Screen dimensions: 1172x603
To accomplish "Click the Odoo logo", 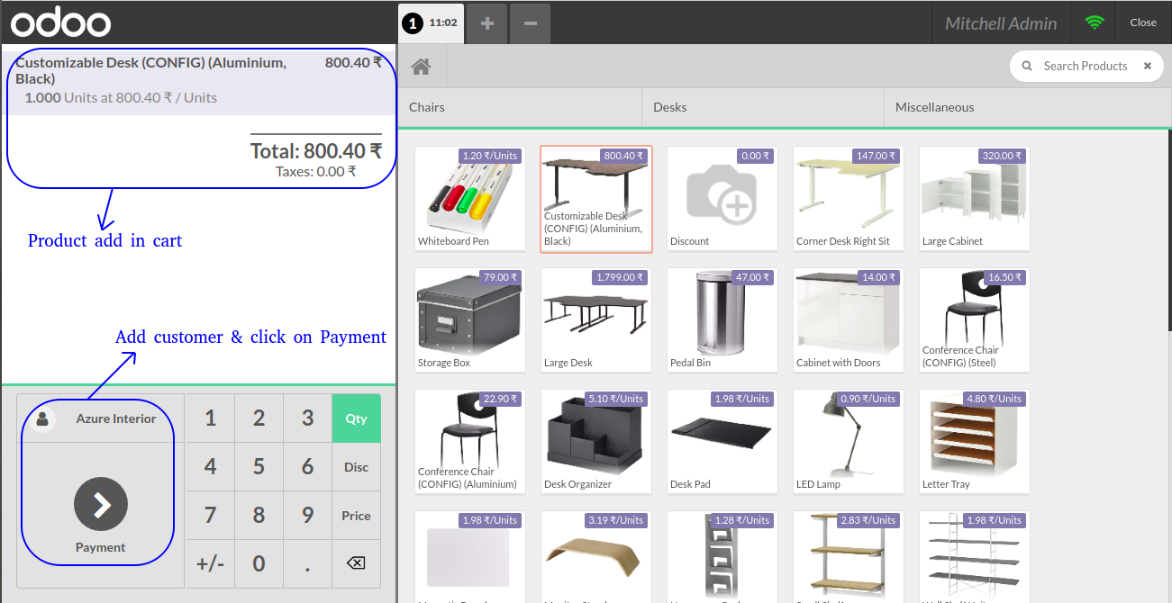I will (x=61, y=23).
